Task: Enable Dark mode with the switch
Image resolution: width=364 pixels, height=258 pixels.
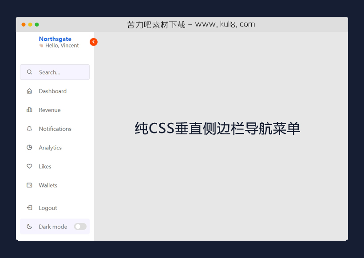Action: [80, 227]
